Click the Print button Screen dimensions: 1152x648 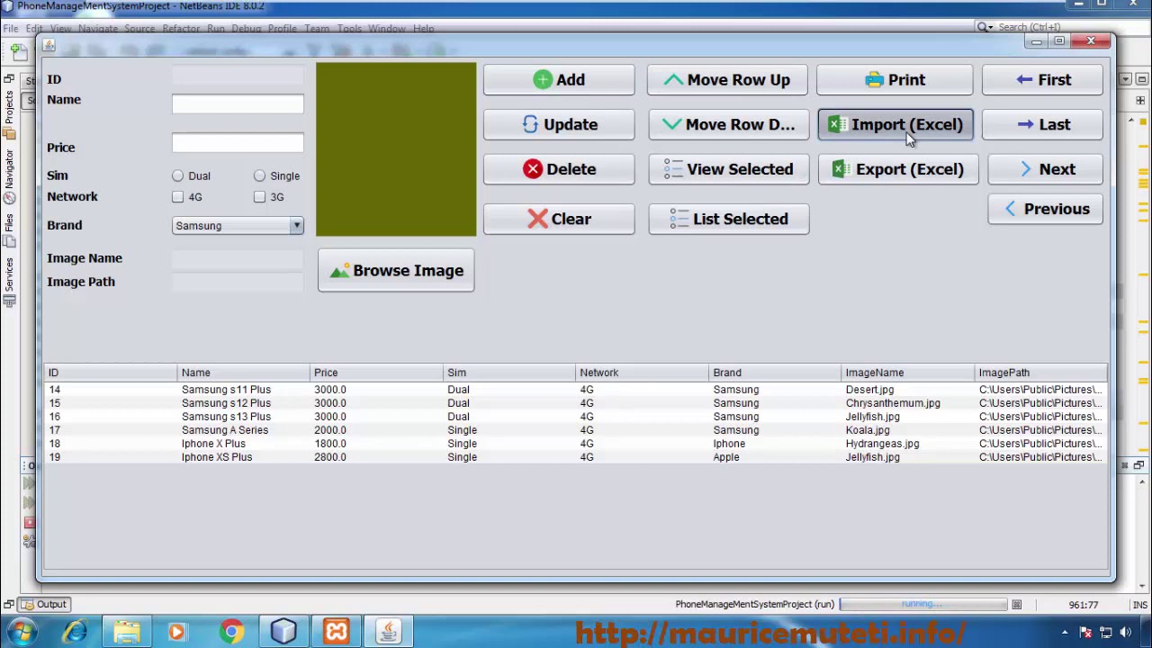pyautogui.click(x=895, y=80)
